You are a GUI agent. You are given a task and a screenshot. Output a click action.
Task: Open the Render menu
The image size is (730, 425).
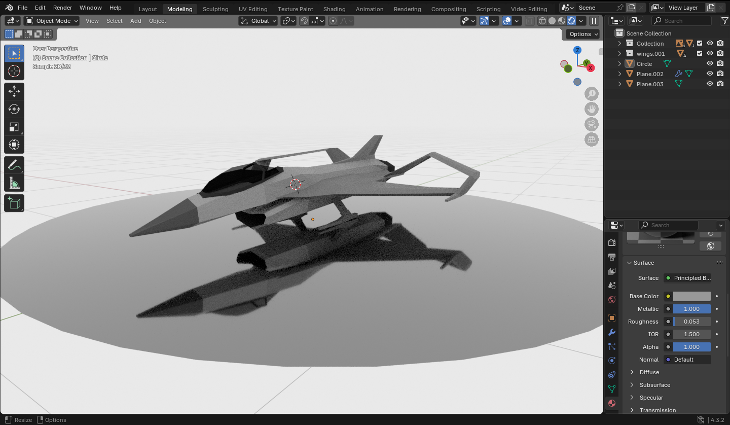63,8
